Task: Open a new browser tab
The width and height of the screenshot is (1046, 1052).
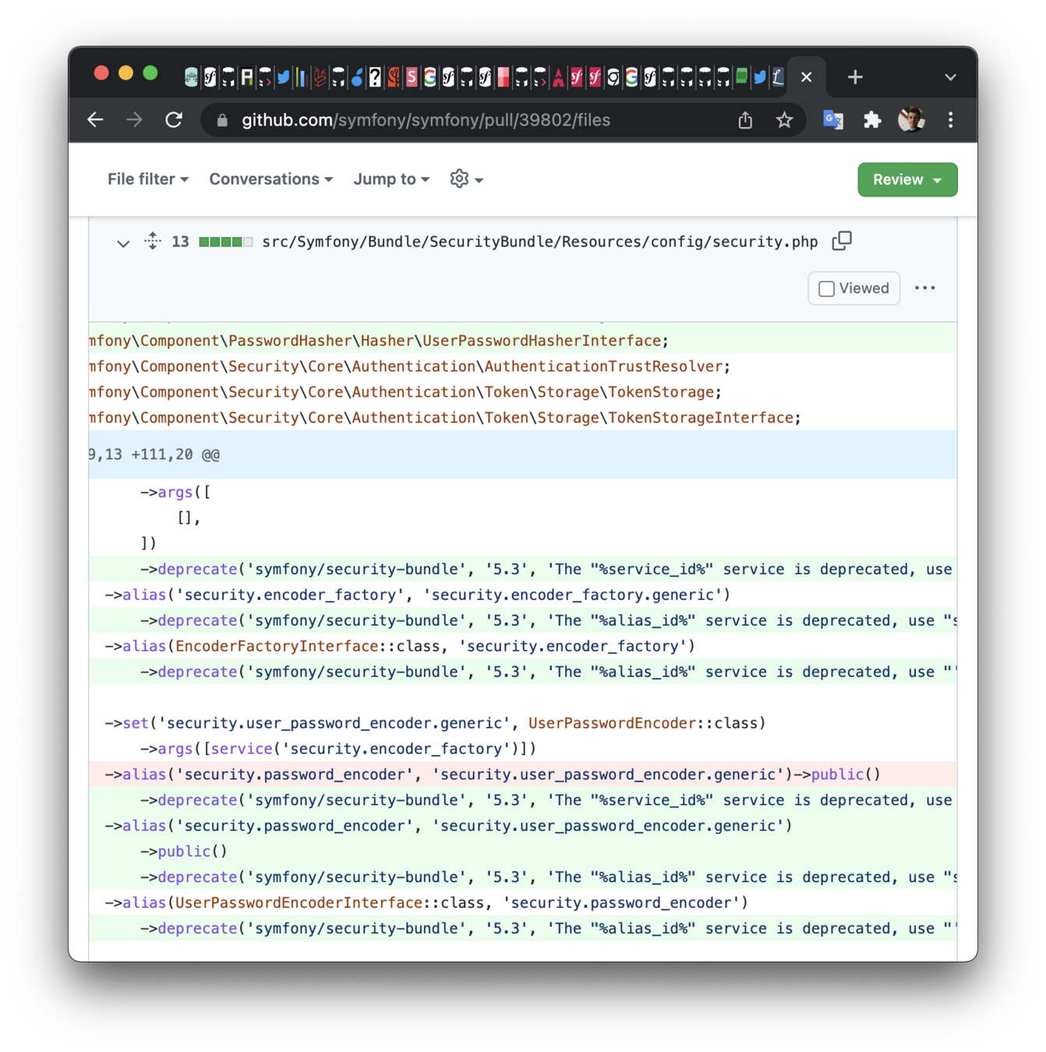Action: pyautogui.click(x=855, y=77)
